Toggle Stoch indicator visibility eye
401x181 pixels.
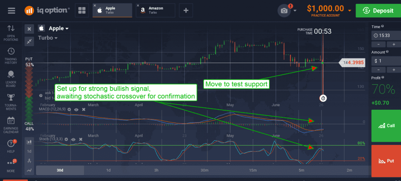tap(73, 139)
